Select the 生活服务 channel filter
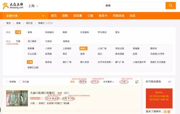 click(84, 32)
